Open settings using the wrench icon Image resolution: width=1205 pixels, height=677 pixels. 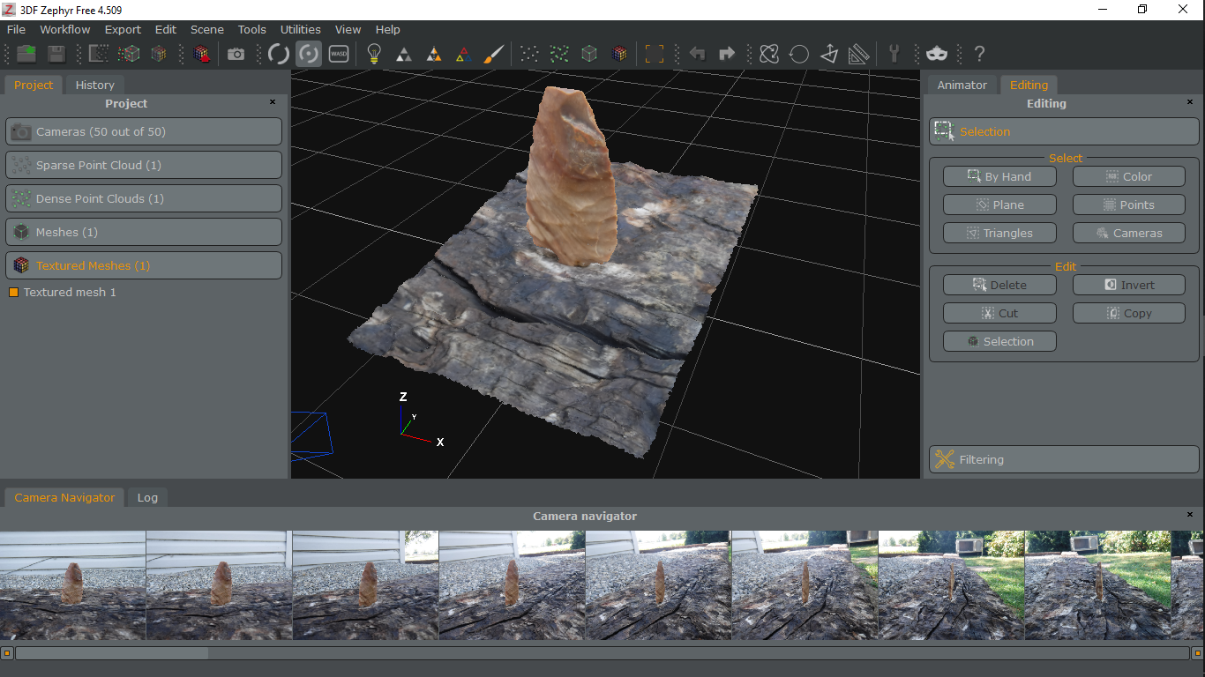pos(895,53)
